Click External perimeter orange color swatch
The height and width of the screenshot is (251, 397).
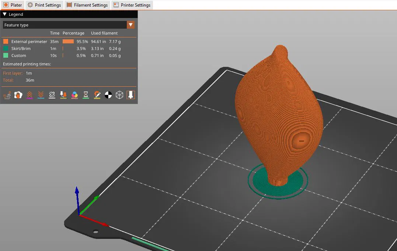[x=6, y=42]
